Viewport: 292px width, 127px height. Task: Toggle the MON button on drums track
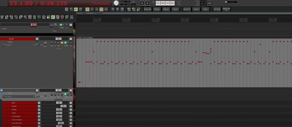(x=52, y=43)
